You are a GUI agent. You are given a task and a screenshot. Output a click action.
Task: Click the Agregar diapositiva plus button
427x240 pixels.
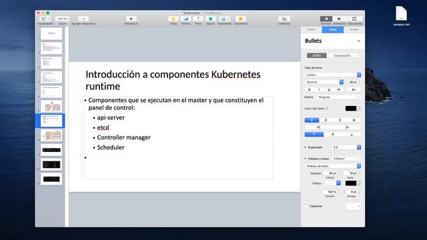click(83, 19)
